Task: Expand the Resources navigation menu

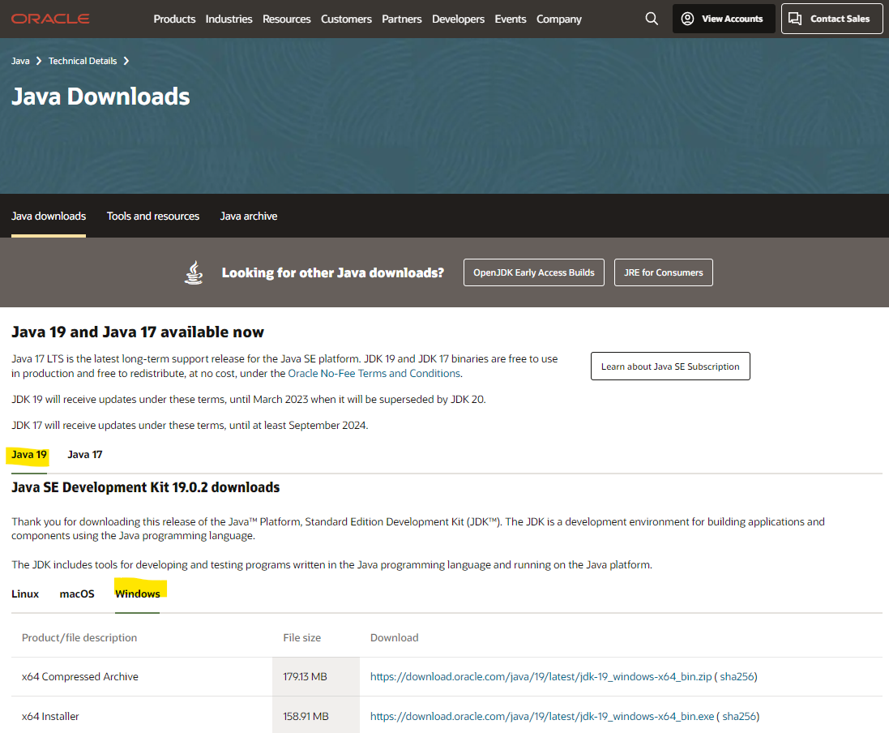Action: [286, 19]
